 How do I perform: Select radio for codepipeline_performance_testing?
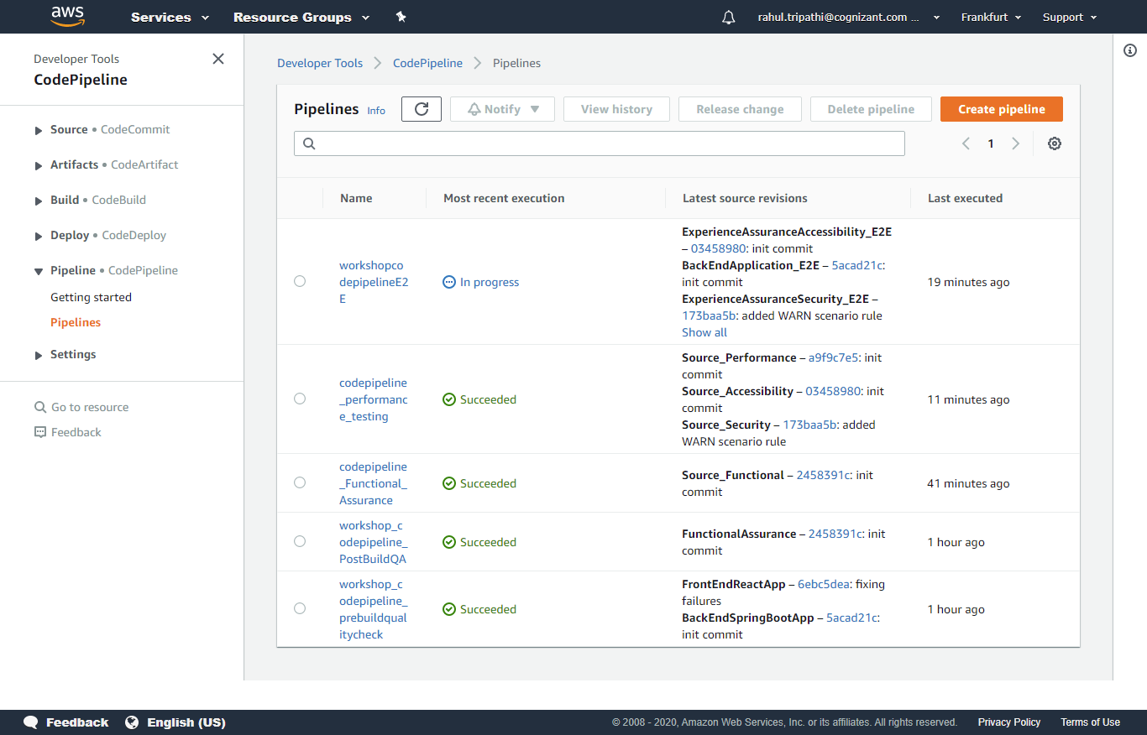tap(300, 399)
